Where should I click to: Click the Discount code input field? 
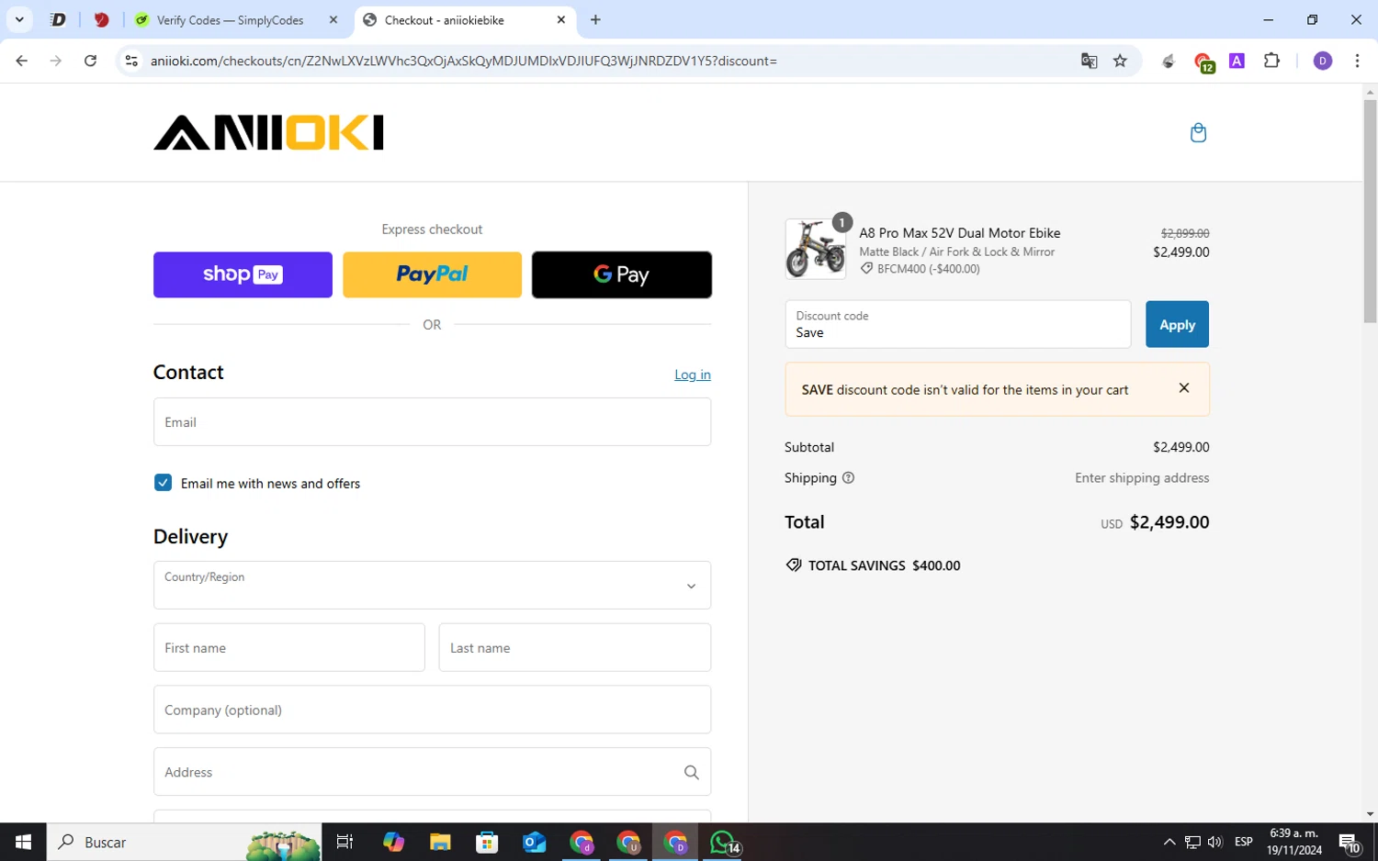tap(958, 324)
